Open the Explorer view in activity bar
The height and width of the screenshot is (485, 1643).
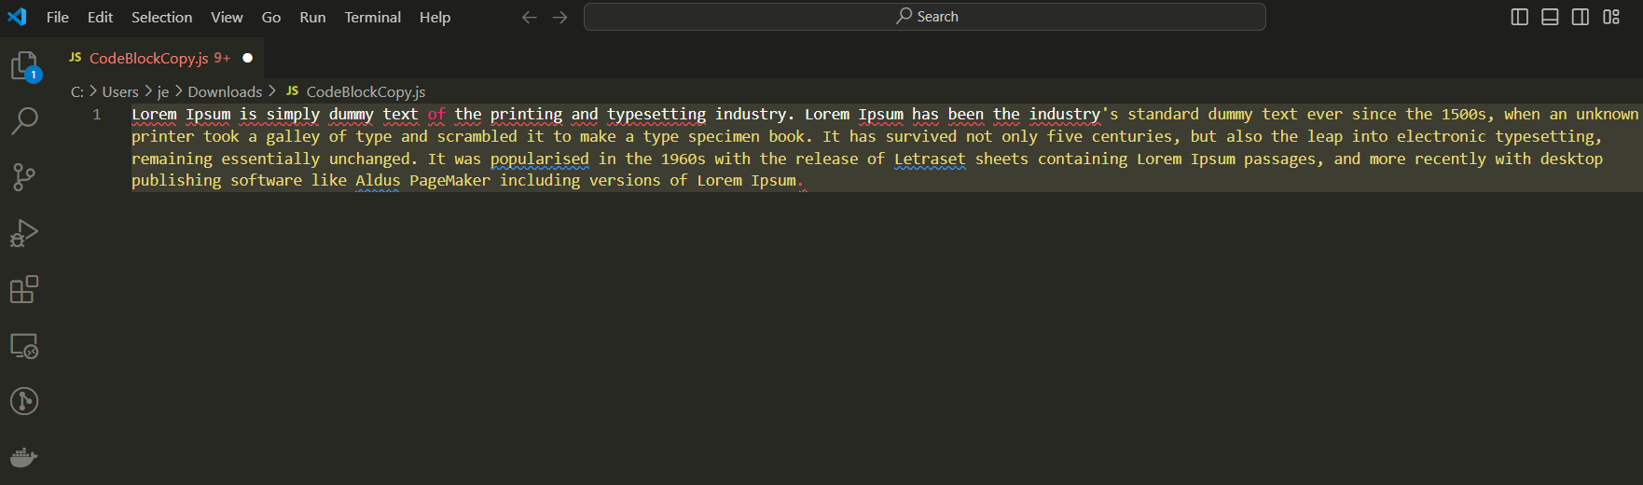24,66
